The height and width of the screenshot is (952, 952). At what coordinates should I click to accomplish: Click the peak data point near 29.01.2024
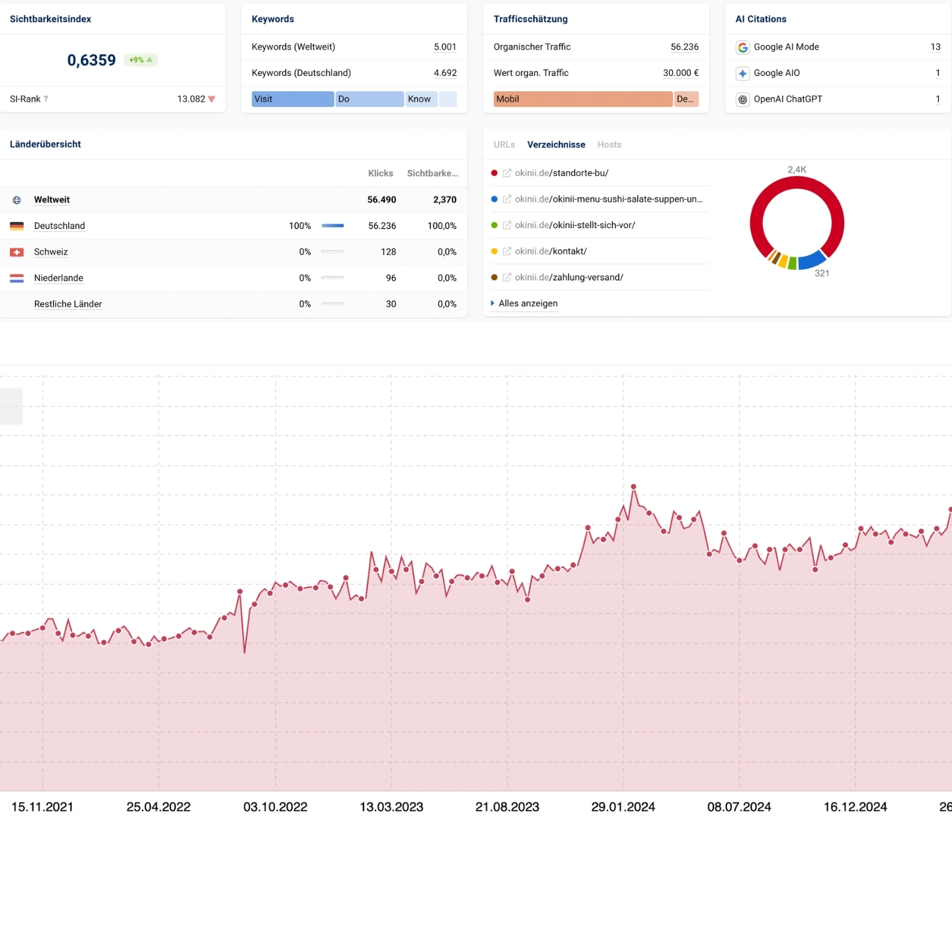pos(633,487)
